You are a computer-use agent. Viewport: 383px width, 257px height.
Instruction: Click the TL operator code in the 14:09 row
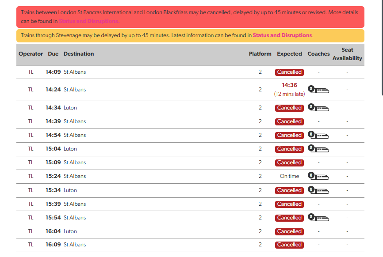click(x=31, y=72)
